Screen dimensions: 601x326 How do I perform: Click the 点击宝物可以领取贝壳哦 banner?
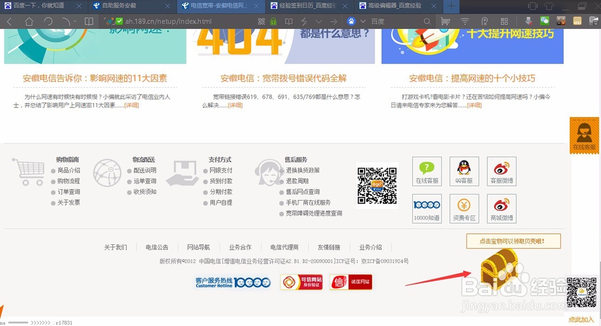(513, 241)
